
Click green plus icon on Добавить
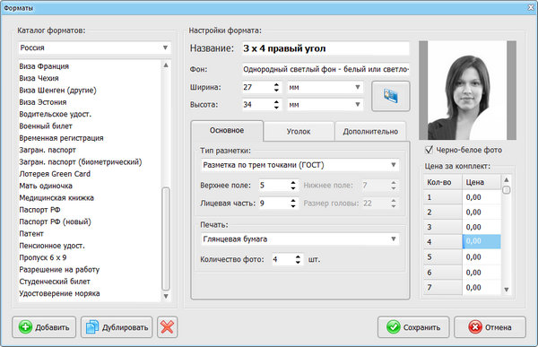coord(25,327)
